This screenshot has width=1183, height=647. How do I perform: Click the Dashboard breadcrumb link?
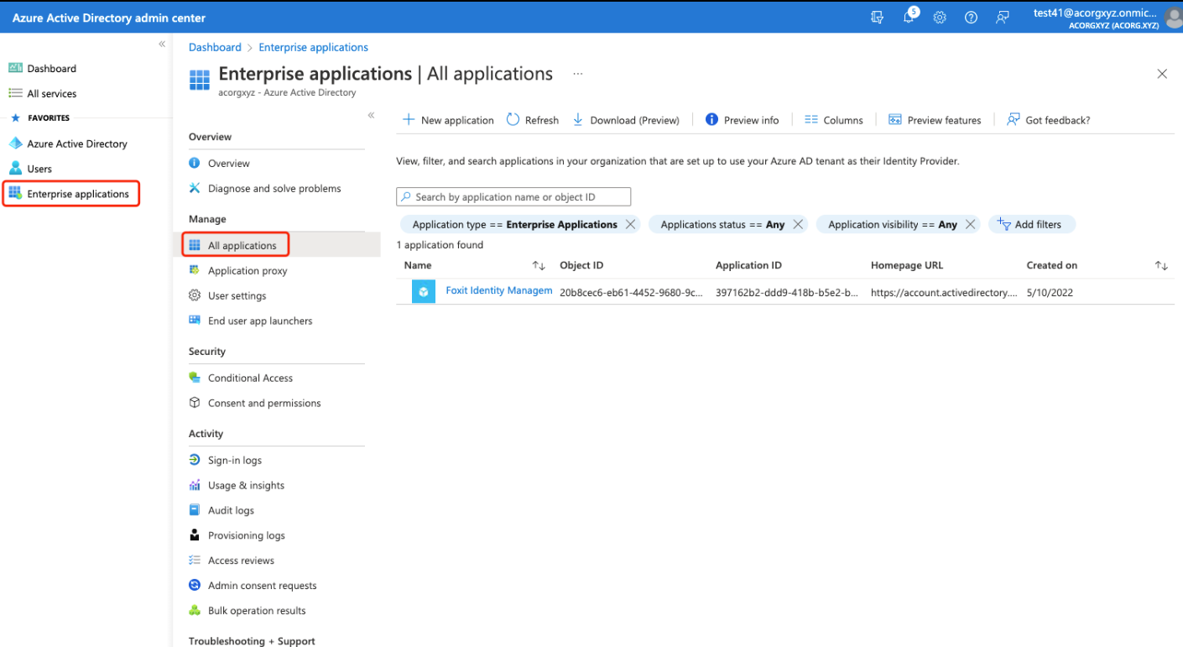215,48
